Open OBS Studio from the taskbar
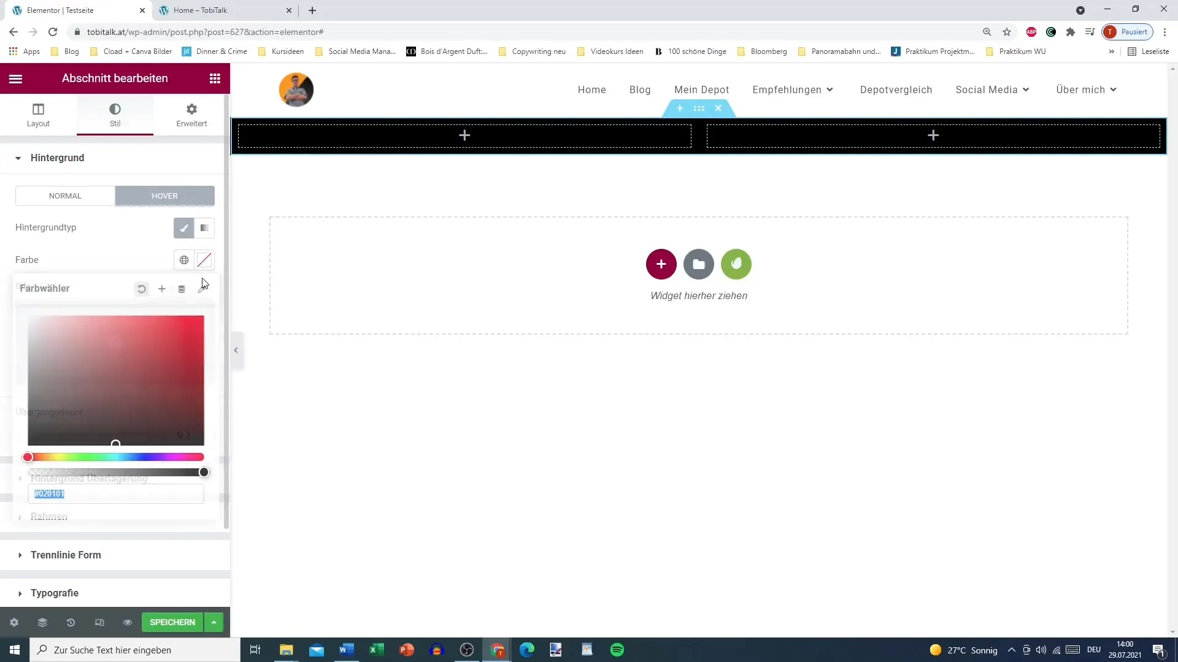Viewport: 1178px width, 662px height. 467,650
